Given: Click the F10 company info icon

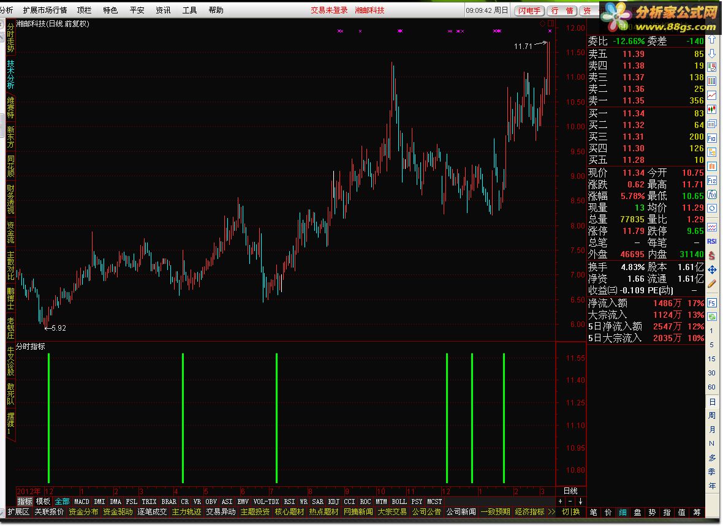Looking at the screenshot, I should click(712, 138).
